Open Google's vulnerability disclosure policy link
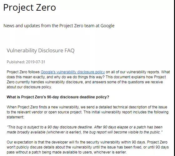 coord(72,72)
